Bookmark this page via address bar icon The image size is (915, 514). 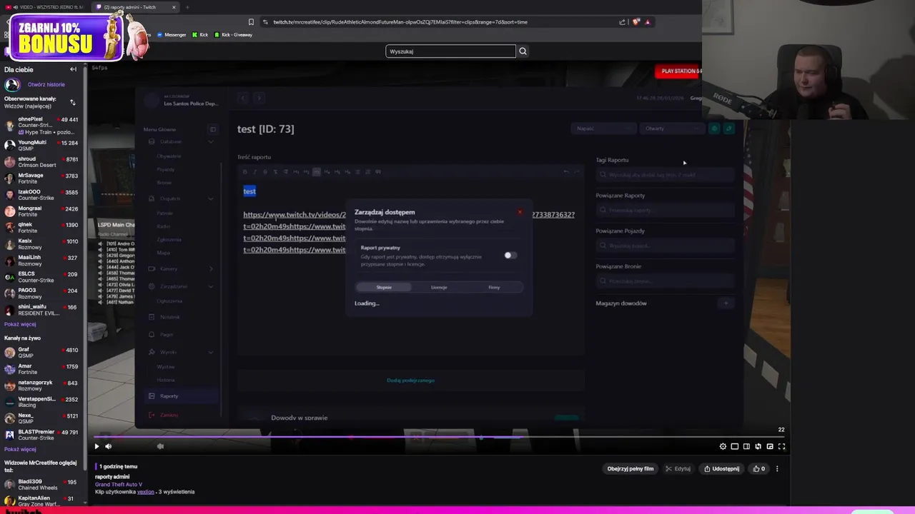pyautogui.click(x=251, y=22)
